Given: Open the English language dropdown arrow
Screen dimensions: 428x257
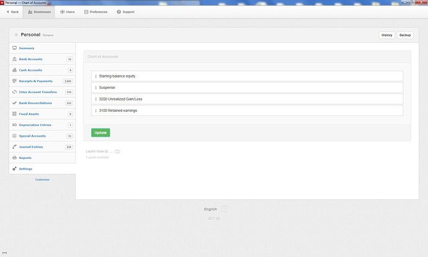Looking at the screenshot, I should click(225, 209).
